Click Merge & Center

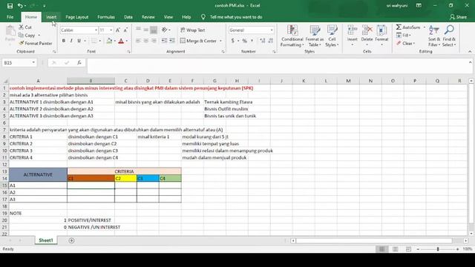tap(199, 41)
